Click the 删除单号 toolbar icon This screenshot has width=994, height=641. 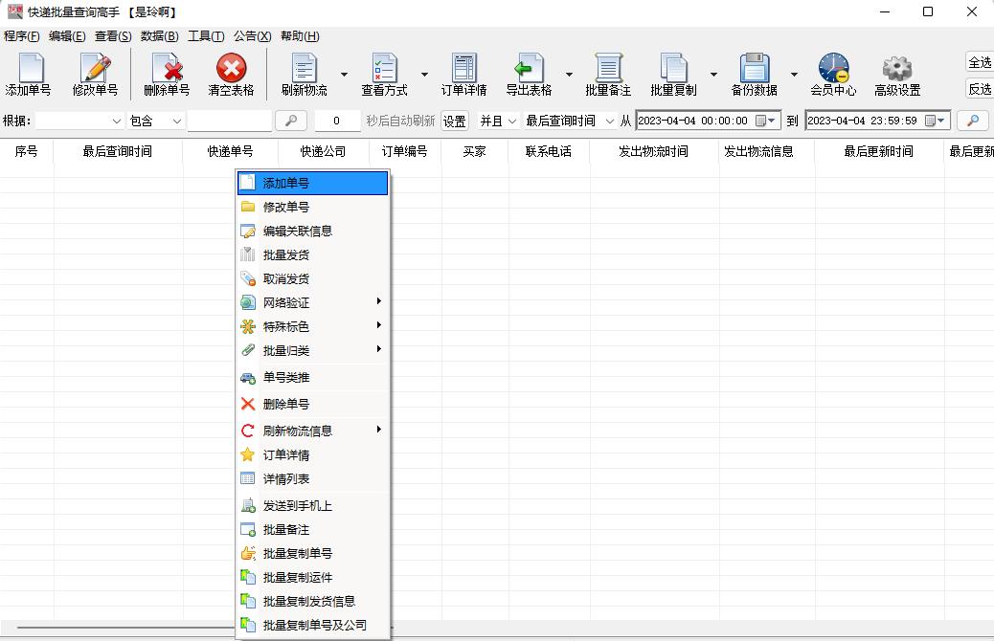click(165, 74)
